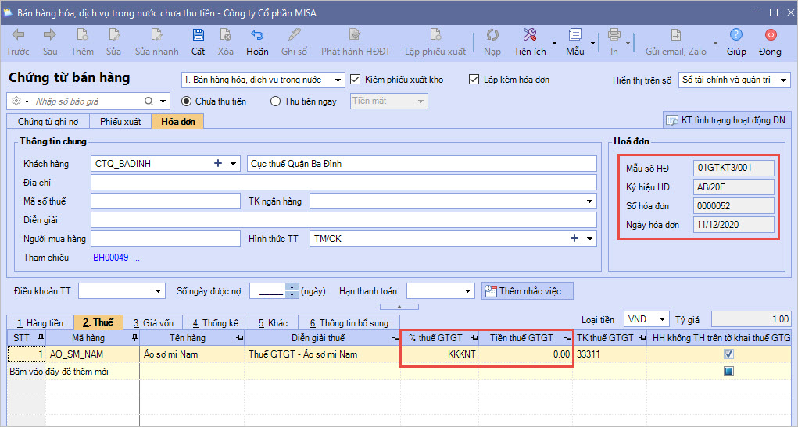The height and width of the screenshot is (427, 798).
Task: Click the Số ngày được nợ stepper up arrow
Action: pos(292,287)
